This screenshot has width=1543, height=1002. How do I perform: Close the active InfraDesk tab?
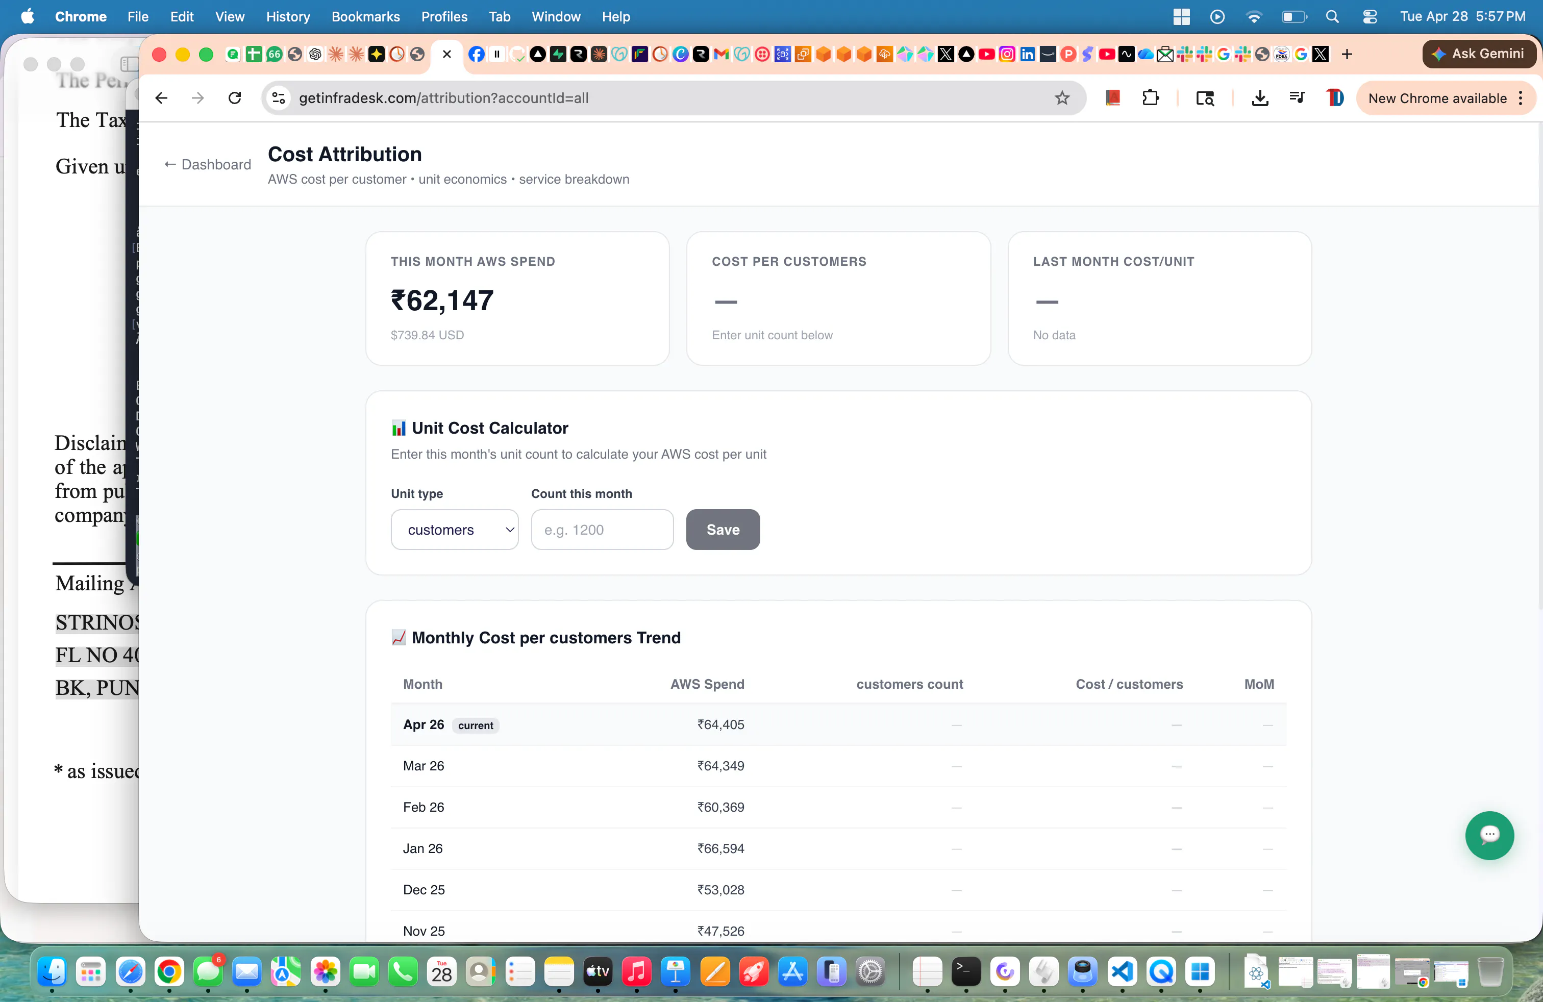pos(446,55)
